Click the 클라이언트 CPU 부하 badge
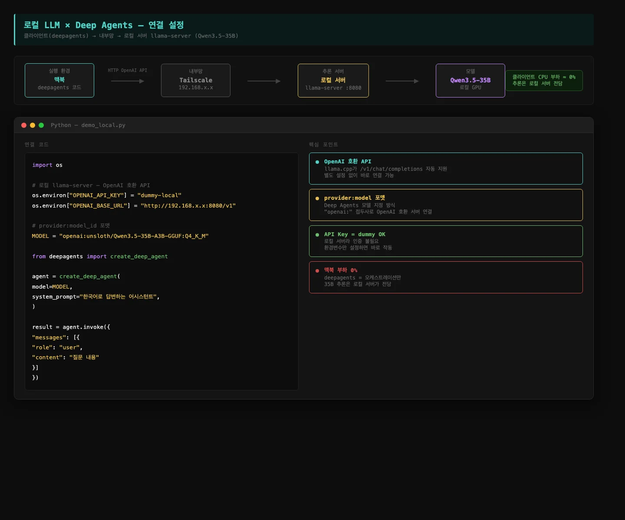This screenshot has width=625, height=520. coord(544,81)
